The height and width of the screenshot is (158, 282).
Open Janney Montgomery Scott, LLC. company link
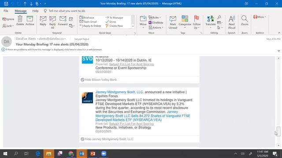click(119, 92)
